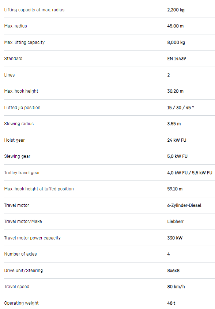Click the 8x6x8 drive unit value
Viewport: 215px width, 309px height.
173,270
